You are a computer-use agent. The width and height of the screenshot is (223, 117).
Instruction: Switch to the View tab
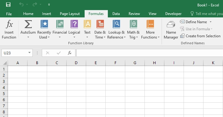[152, 14]
